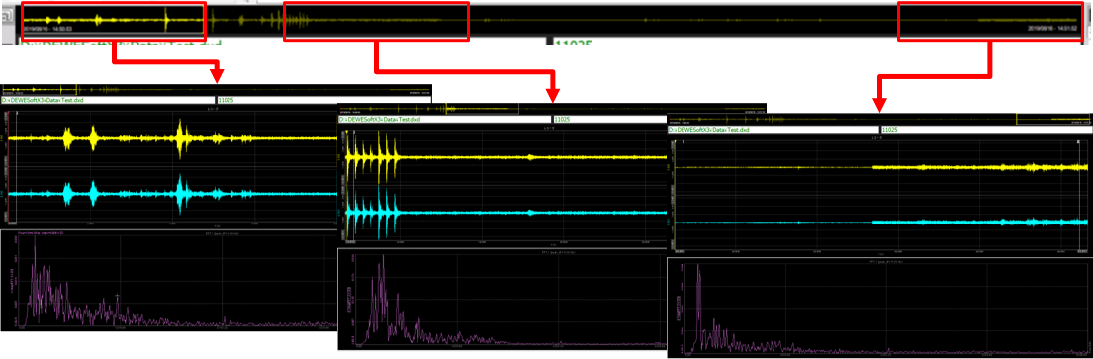The image size is (1093, 359).
Task: Select the 11025 field in the first zoomed window
Action: 324,100
